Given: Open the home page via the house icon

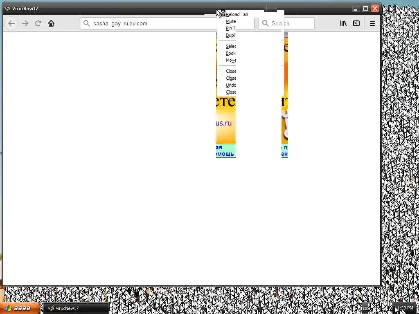Looking at the screenshot, I should point(51,23).
